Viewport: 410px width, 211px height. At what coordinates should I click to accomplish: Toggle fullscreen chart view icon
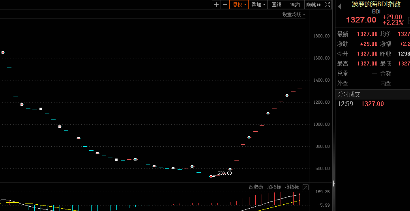pyautogui.click(x=327, y=5)
